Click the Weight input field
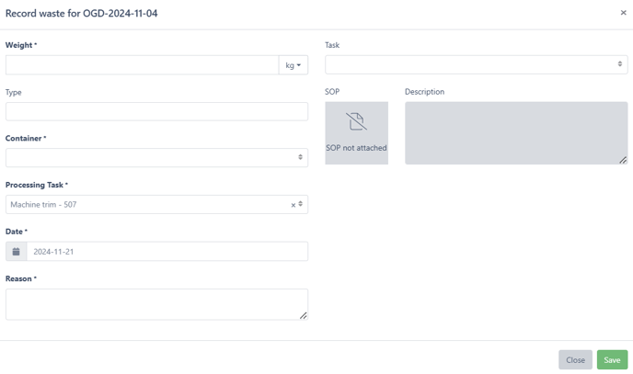 click(x=142, y=65)
